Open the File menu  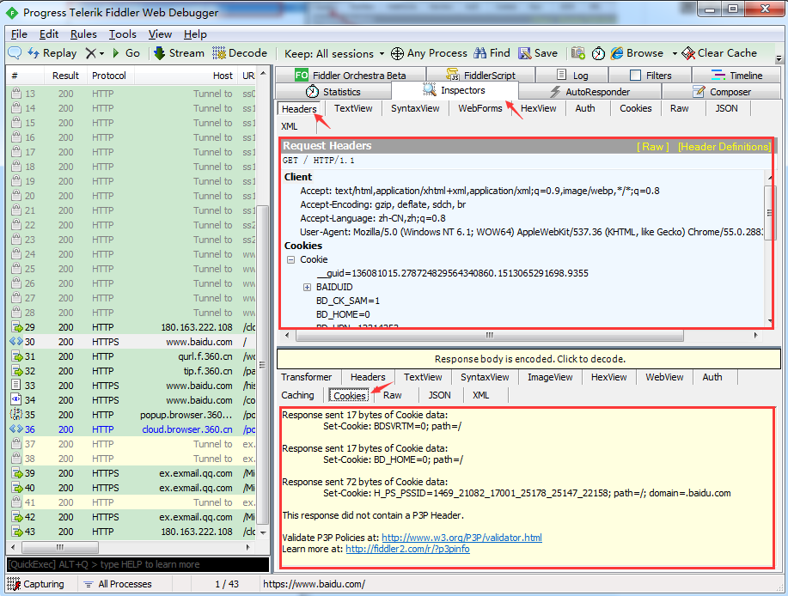pos(19,34)
